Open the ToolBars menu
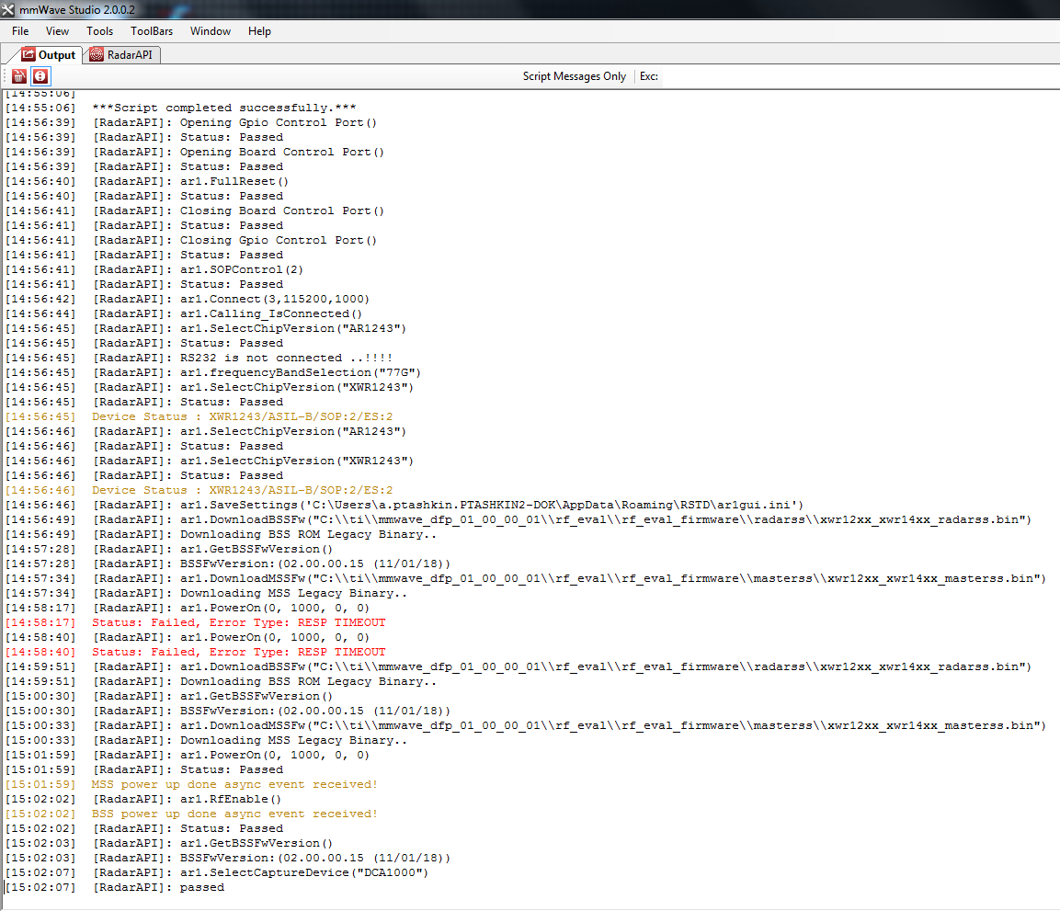 coord(152,31)
